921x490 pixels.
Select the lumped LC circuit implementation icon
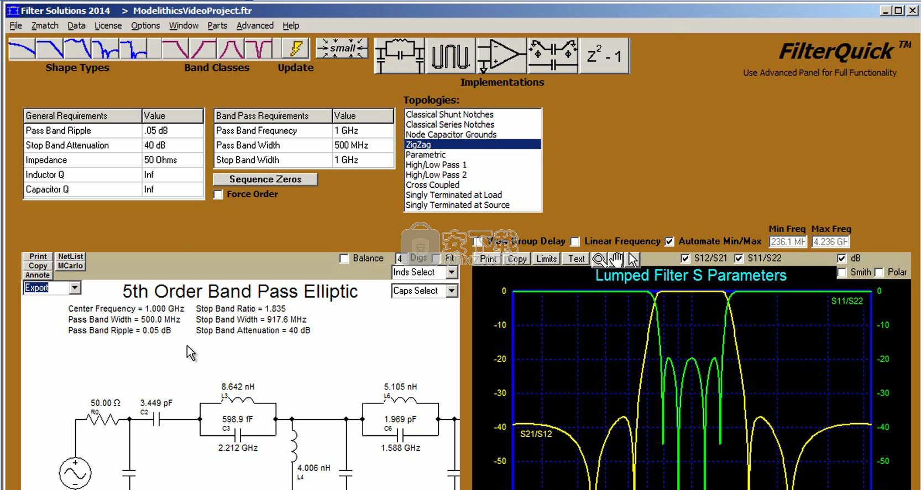pos(399,56)
